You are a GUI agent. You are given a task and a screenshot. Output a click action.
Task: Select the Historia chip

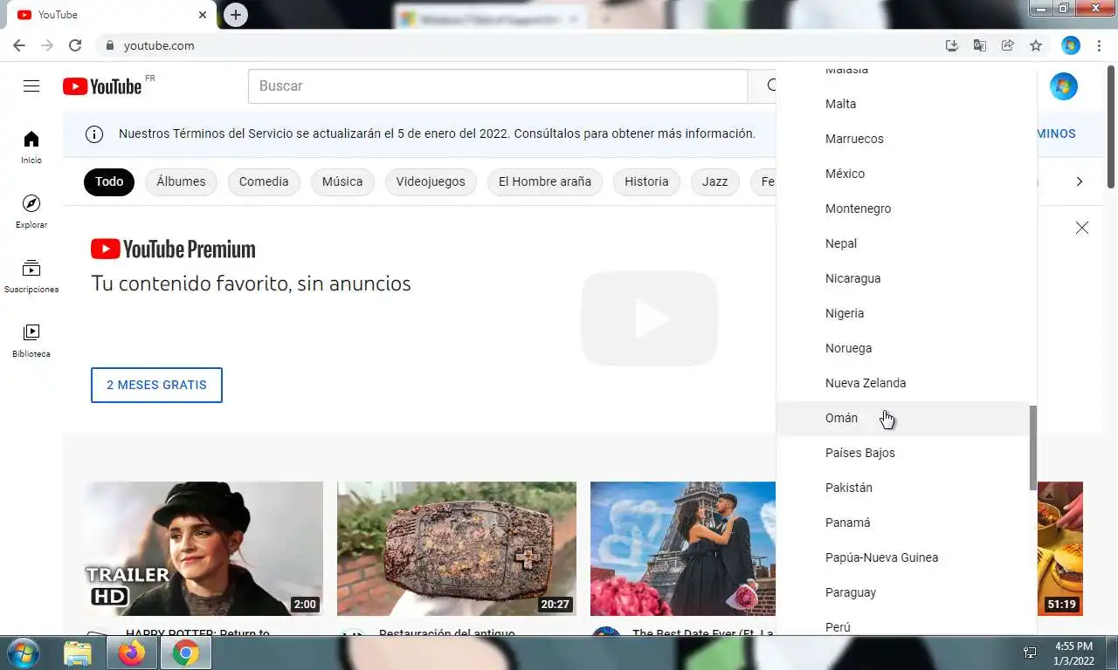pos(646,181)
